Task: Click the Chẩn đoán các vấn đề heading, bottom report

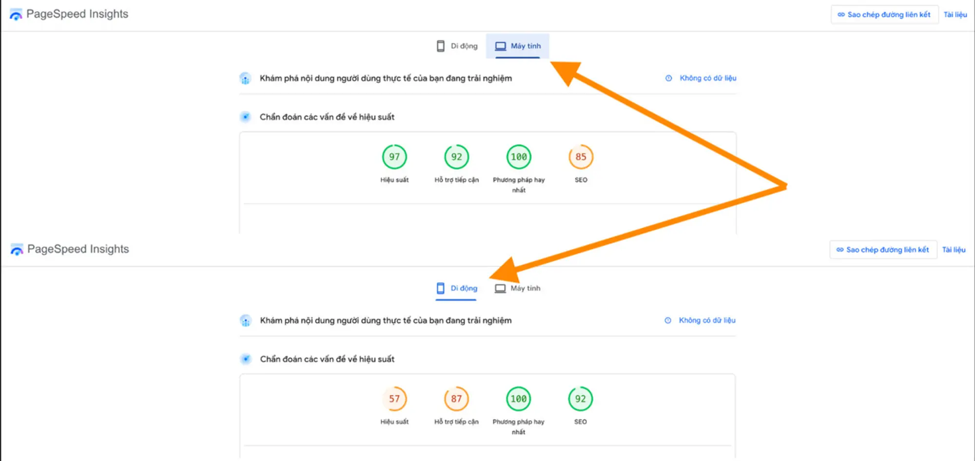Action: pyautogui.click(x=327, y=359)
